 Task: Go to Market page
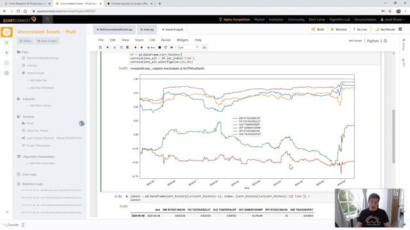pos(259,20)
